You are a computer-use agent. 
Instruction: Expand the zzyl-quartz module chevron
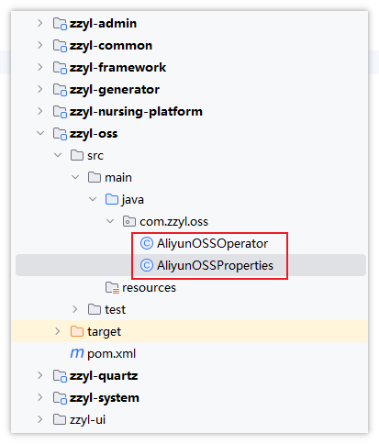coord(39,375)
